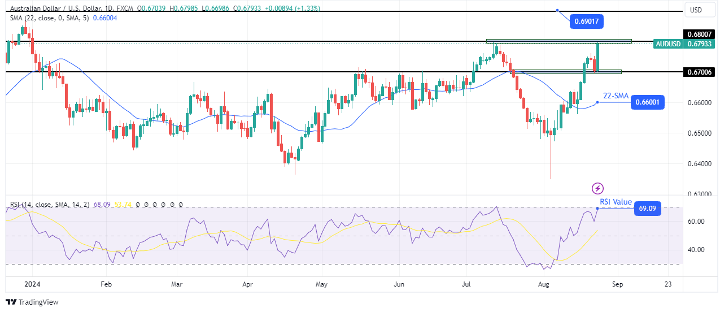The image size is (720, 312).
Task: Click the 23 date label
Action: coord(669,285)
